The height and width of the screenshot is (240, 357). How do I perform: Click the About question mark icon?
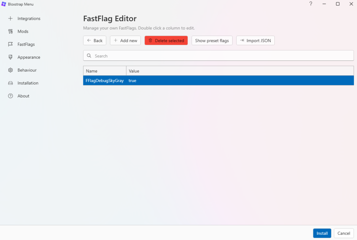[10, 96]
